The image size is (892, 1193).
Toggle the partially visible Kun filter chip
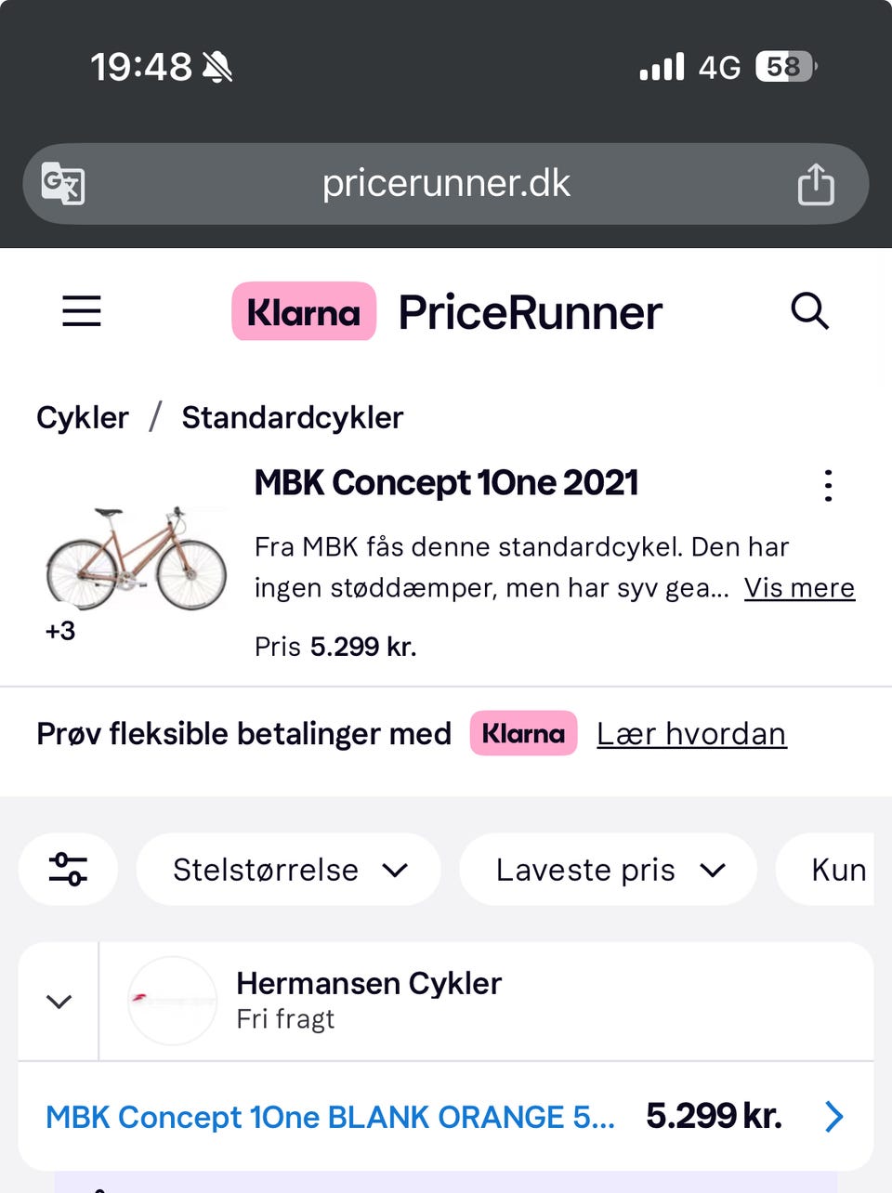837,870
